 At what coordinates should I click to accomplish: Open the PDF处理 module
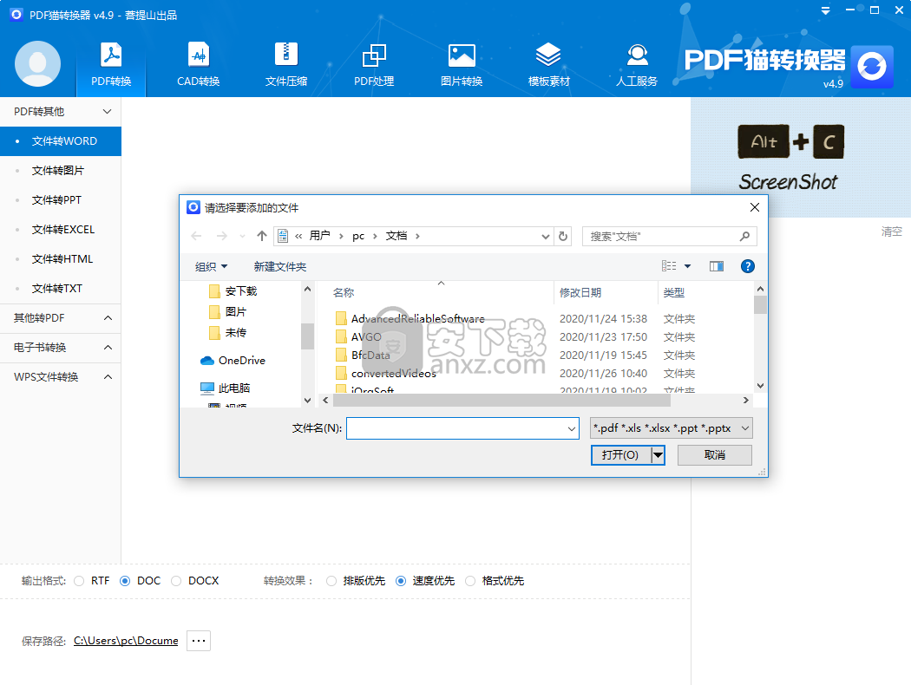pos(374,64)
